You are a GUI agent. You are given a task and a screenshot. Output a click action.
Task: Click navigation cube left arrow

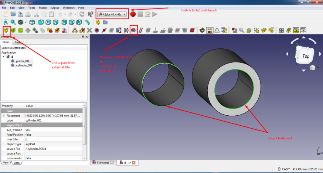tap(287, 54)
